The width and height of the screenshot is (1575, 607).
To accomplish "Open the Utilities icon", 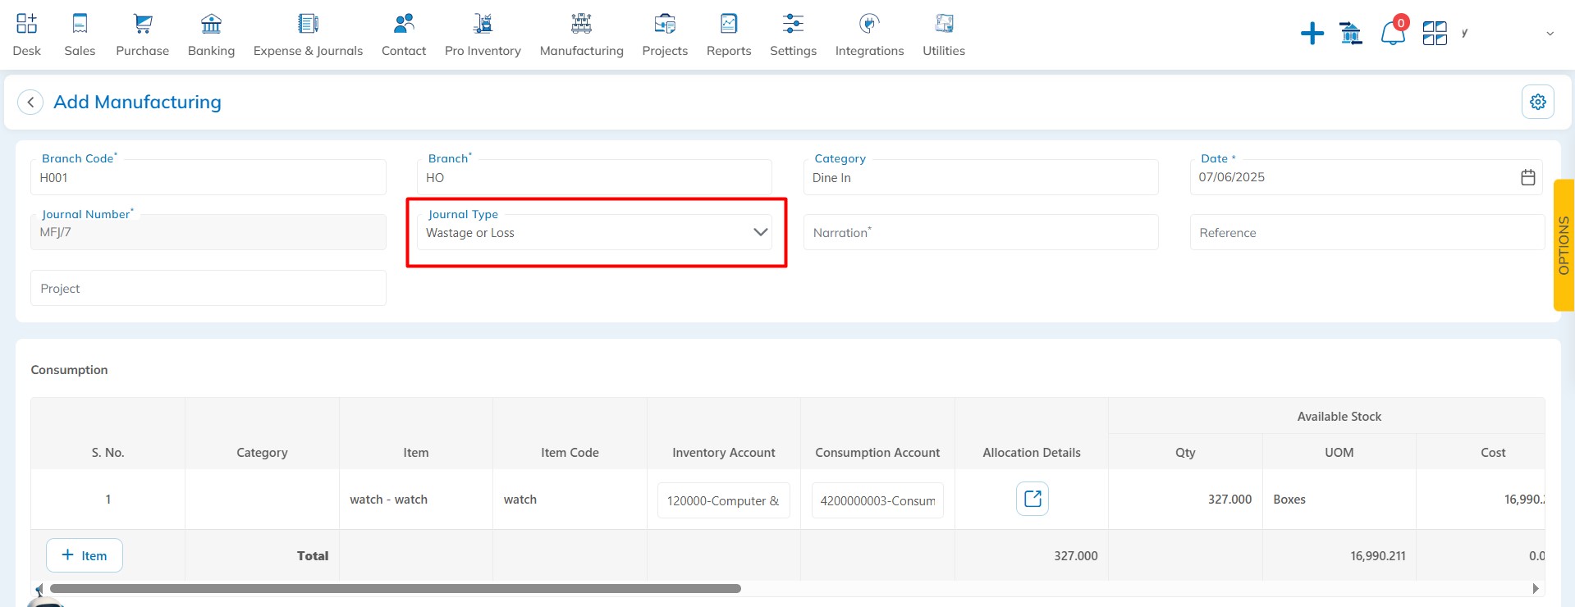I will tap(944, 23).
